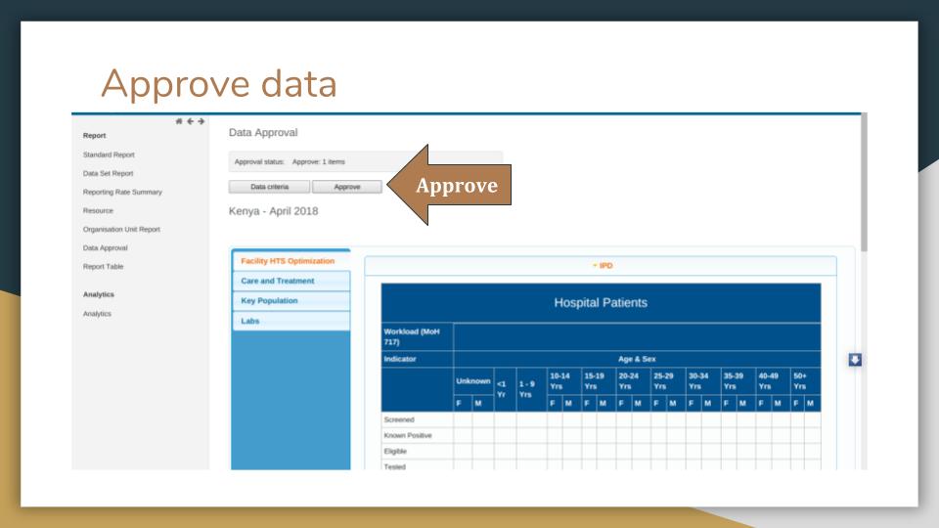Collapse the IPD section header
This screenshot has width=939, height=528.
(601, 266)
